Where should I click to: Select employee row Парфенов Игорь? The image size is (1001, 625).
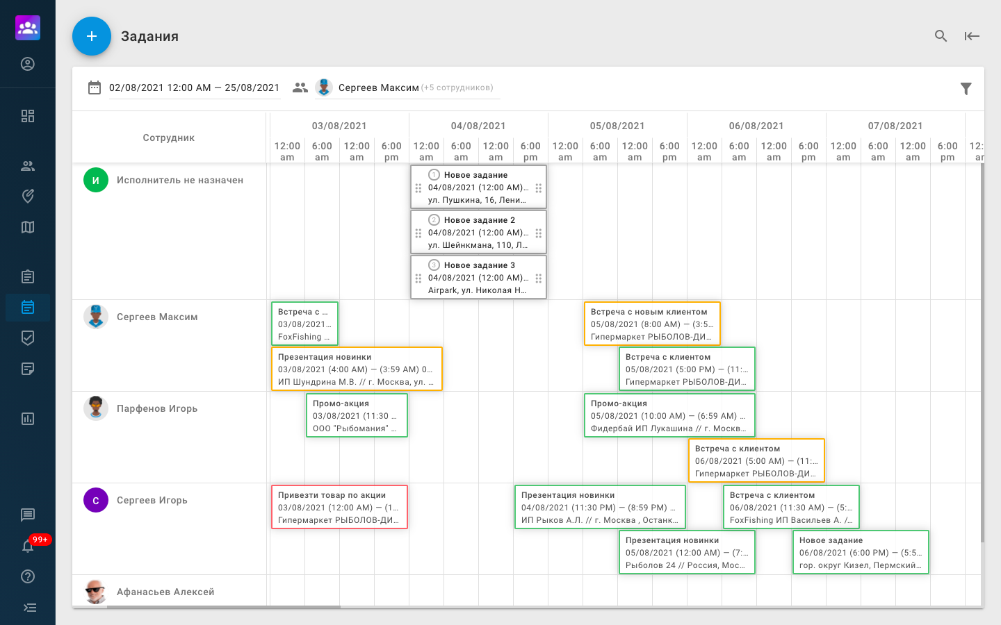[x=157, y=408]
